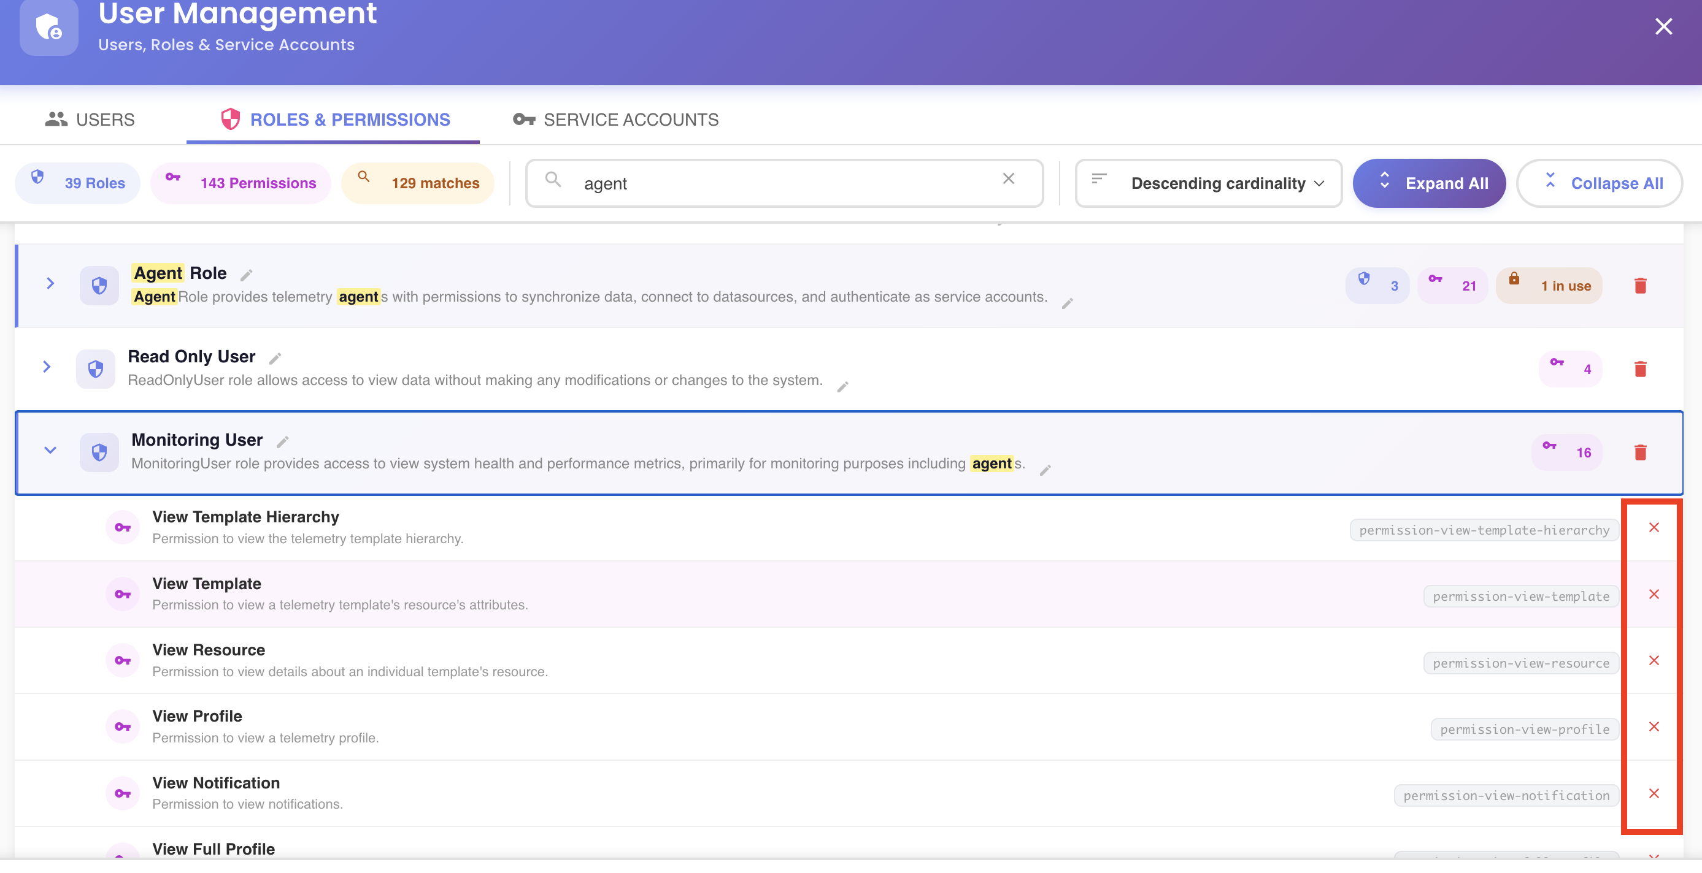The width and height of the screenshot is (1702, 873).
Task: Remove View Notification permission
Action: point(1654,793)
